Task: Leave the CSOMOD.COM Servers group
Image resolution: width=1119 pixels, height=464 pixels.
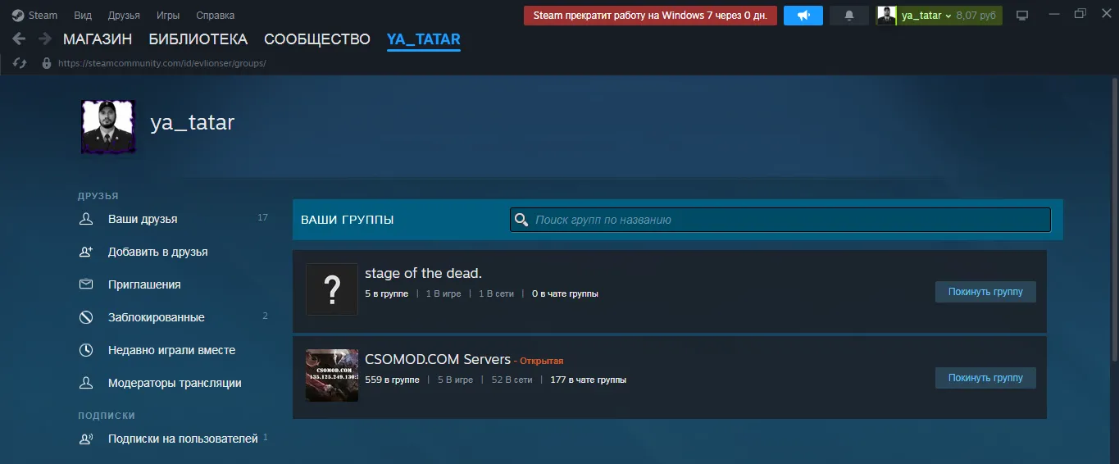Action: pyautogui.click(x=985, y=378)
